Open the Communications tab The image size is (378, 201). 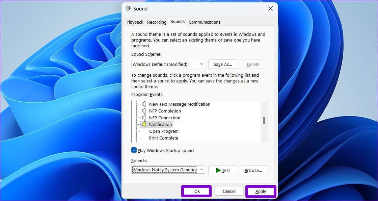[205, 22]
